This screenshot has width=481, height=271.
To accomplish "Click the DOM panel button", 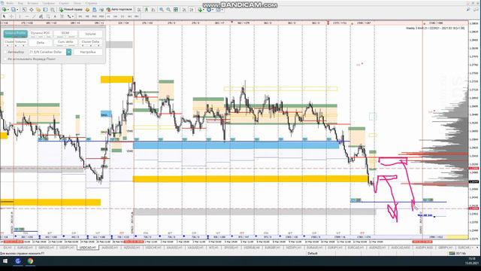I will tap(65, 33).
